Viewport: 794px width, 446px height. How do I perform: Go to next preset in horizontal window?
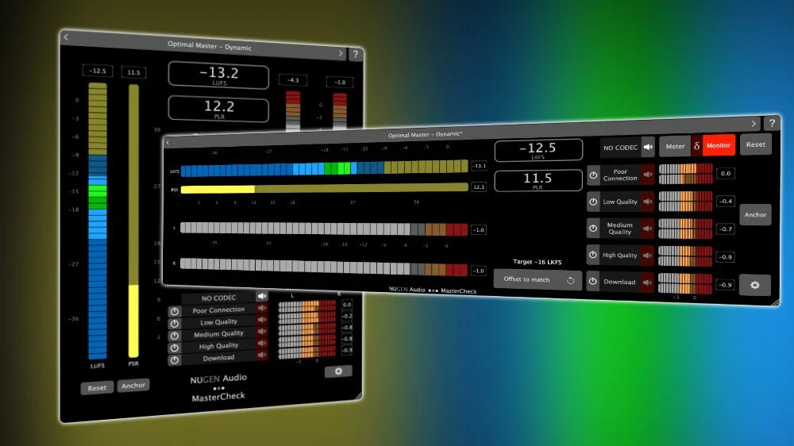tap(754, 124)
